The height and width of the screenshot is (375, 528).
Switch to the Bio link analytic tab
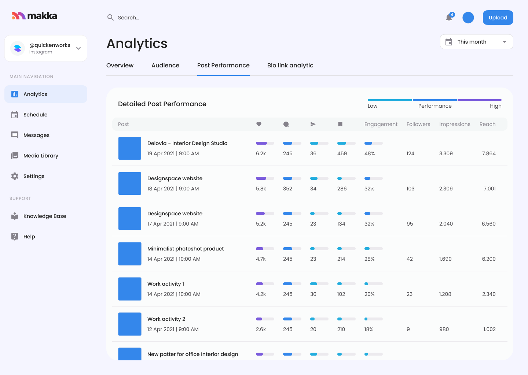tap(290, 65)
